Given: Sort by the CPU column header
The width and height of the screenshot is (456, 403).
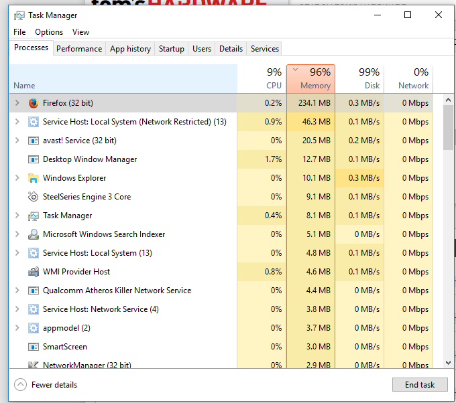Looking at the screenshot, I should tap(262, 79).
